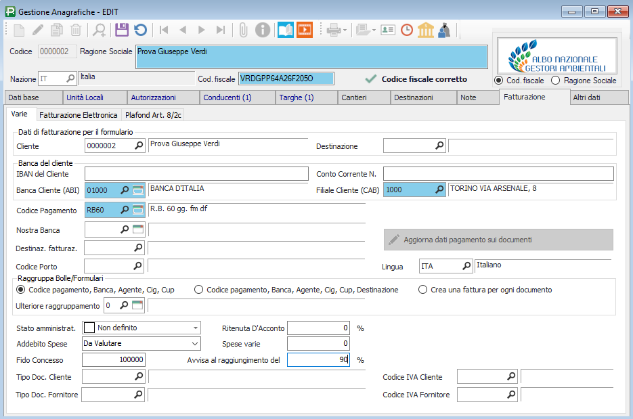Click the blue undo/revert arrow icon
Viewport: 633px width, 419px height.
coord(140,30)
